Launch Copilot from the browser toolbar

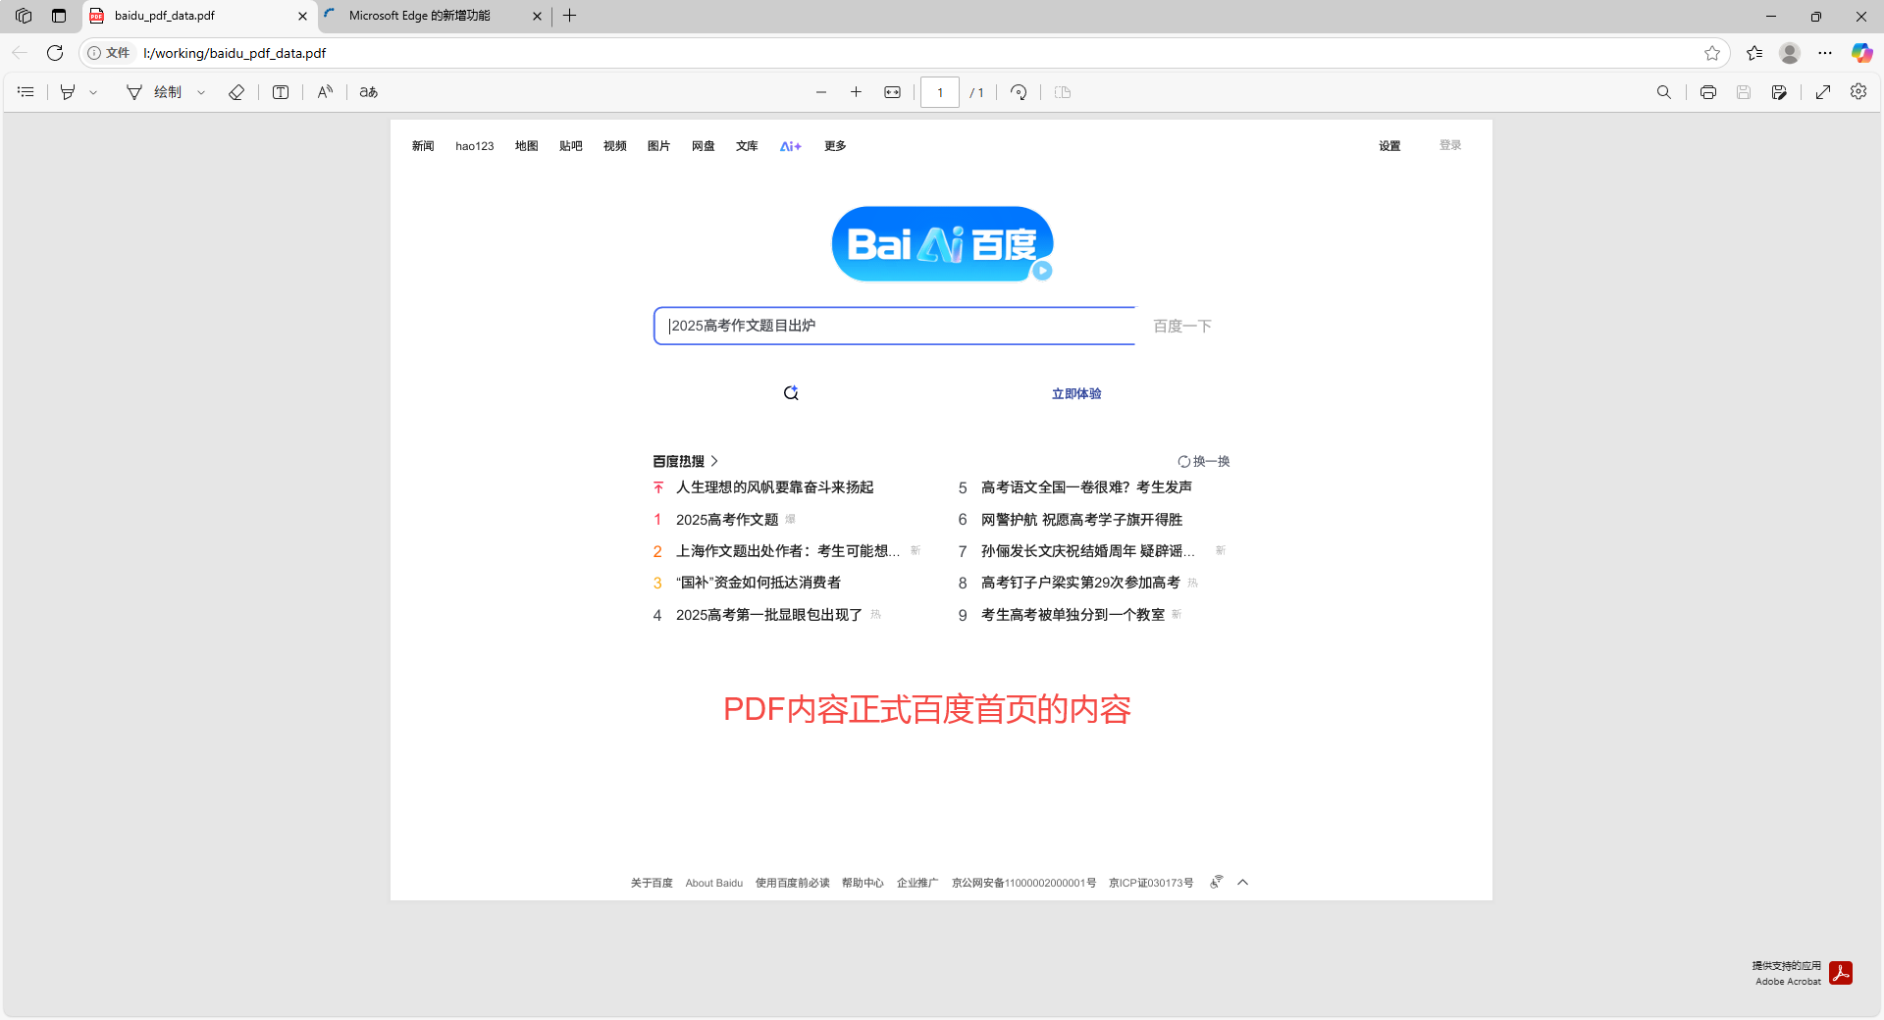pos(1861,53)
